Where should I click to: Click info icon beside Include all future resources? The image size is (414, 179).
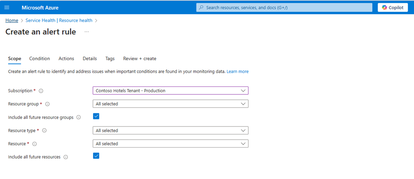65,157
